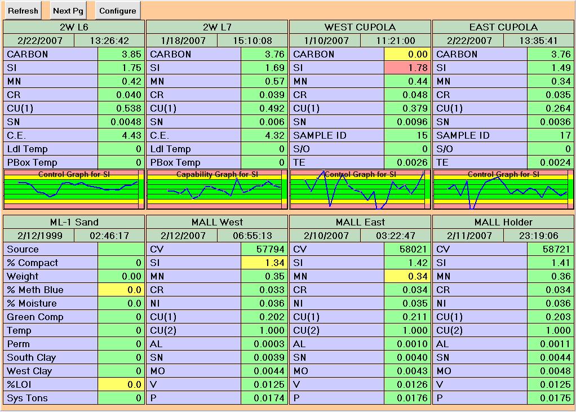
Task: Click EAST CUPOLA SAMPLE ID value 17
Action: (x=551, y=135)
